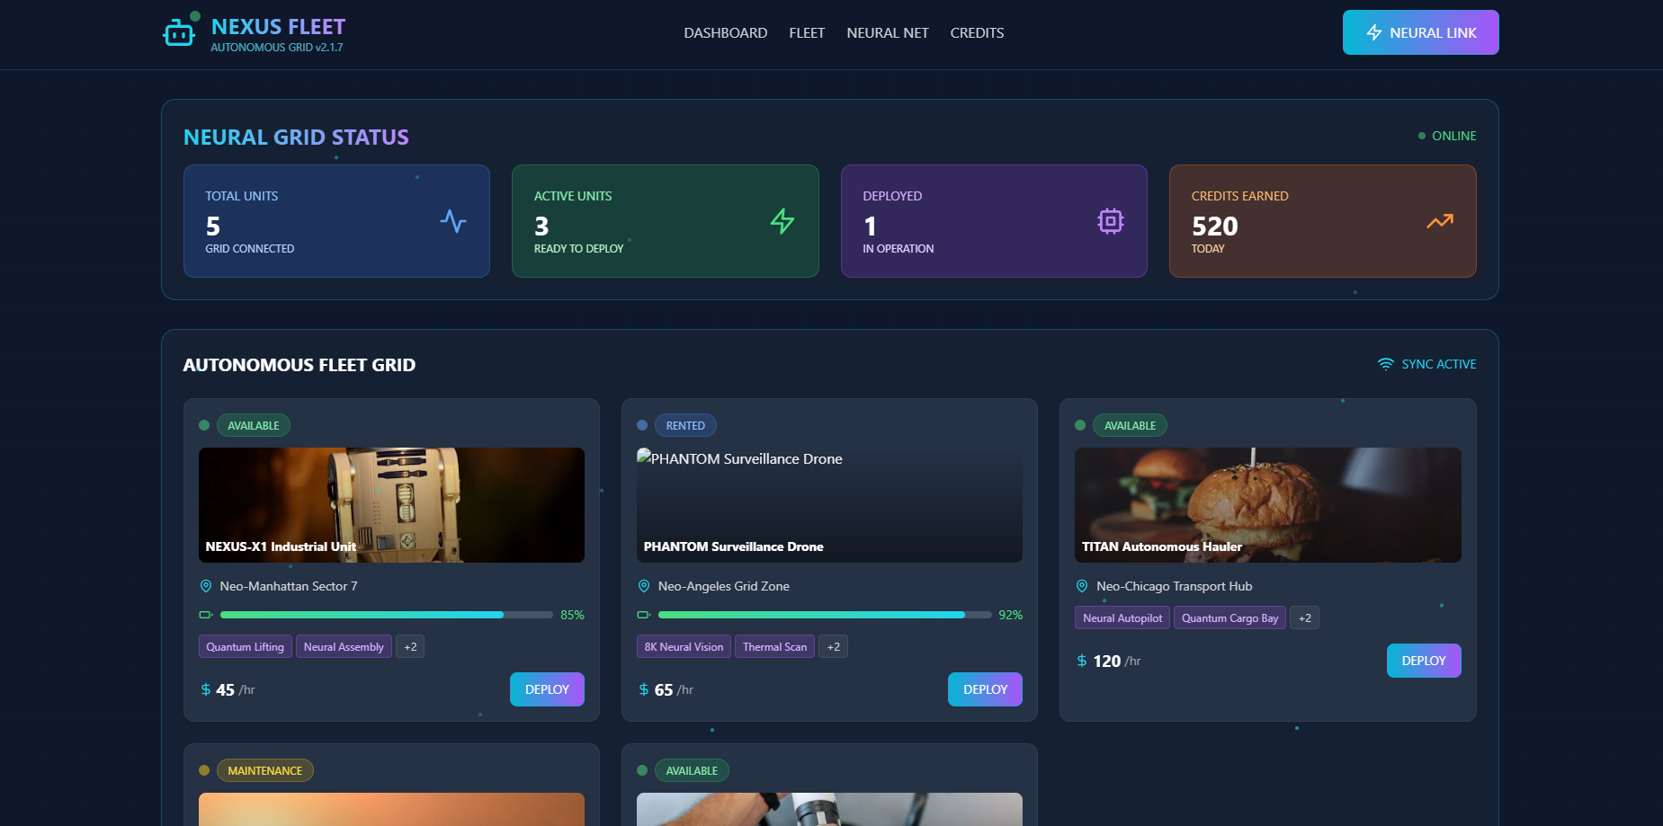Deploy the PHANTOM Surveillance Drone
Viewport: 1663px width, 826px height.
tap(985, 689)
